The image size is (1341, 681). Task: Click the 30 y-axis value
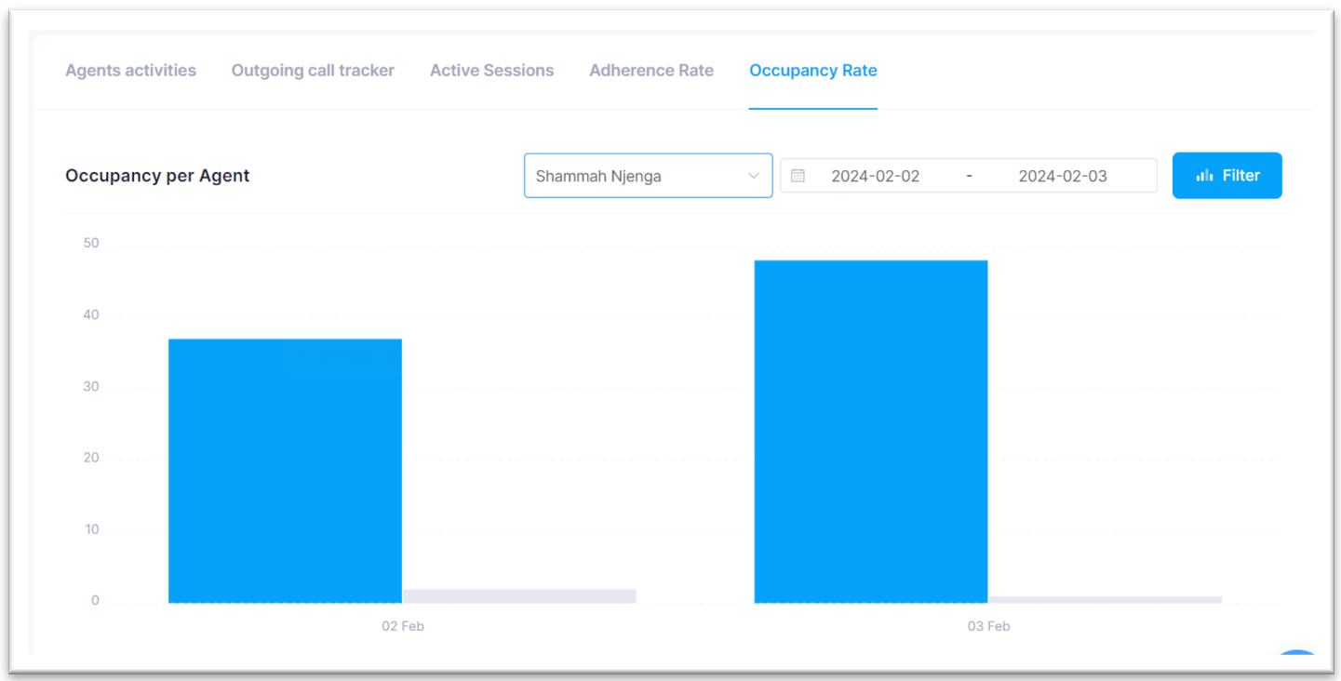click(91, 387)
